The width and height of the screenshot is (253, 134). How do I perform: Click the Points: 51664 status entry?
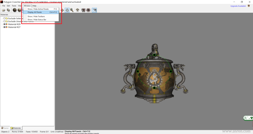point(17,131)
